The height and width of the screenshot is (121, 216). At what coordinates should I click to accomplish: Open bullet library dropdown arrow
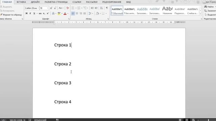pyautogui.click(x=76, y=8)
